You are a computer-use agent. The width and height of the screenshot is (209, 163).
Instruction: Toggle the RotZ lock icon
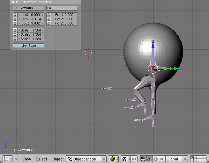pos(49,24)
